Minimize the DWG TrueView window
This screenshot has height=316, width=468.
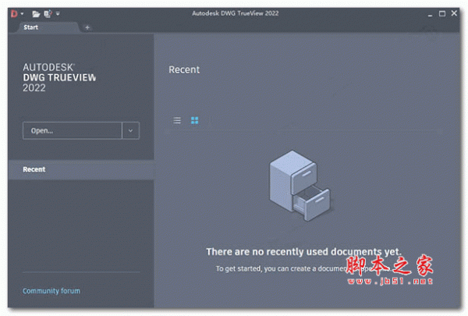(430, 14)
